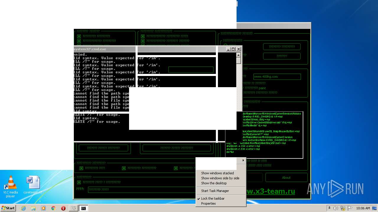Expand the context menu submenu arrow
The image size is (378, 212).
[x=243, y=160]
